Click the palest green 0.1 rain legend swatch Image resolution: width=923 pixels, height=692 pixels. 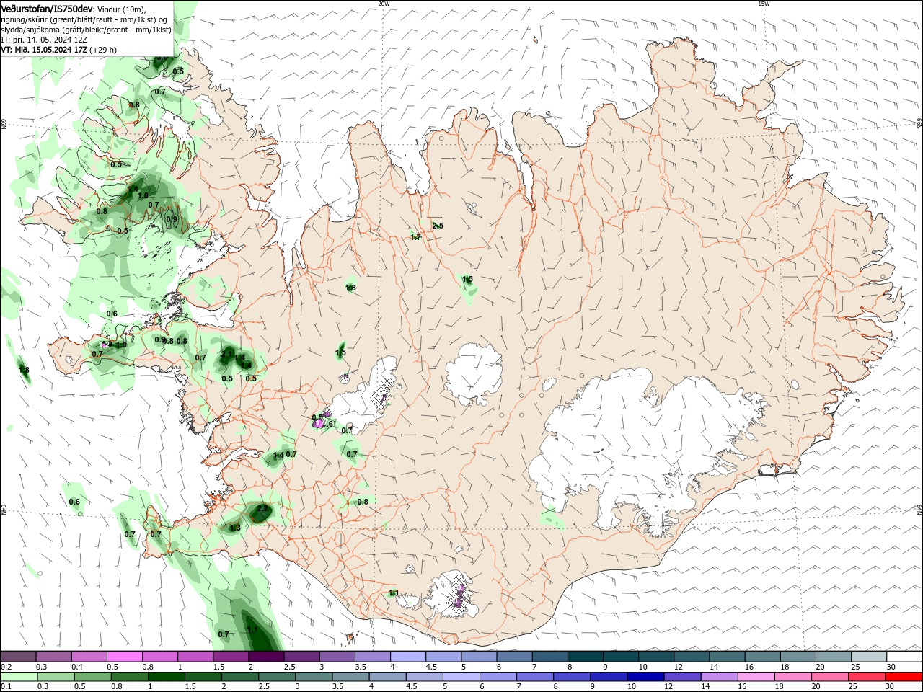coord(19,677)
